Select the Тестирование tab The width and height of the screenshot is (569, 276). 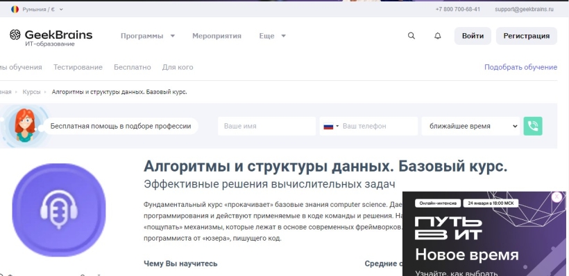click(x=78, y=67)
